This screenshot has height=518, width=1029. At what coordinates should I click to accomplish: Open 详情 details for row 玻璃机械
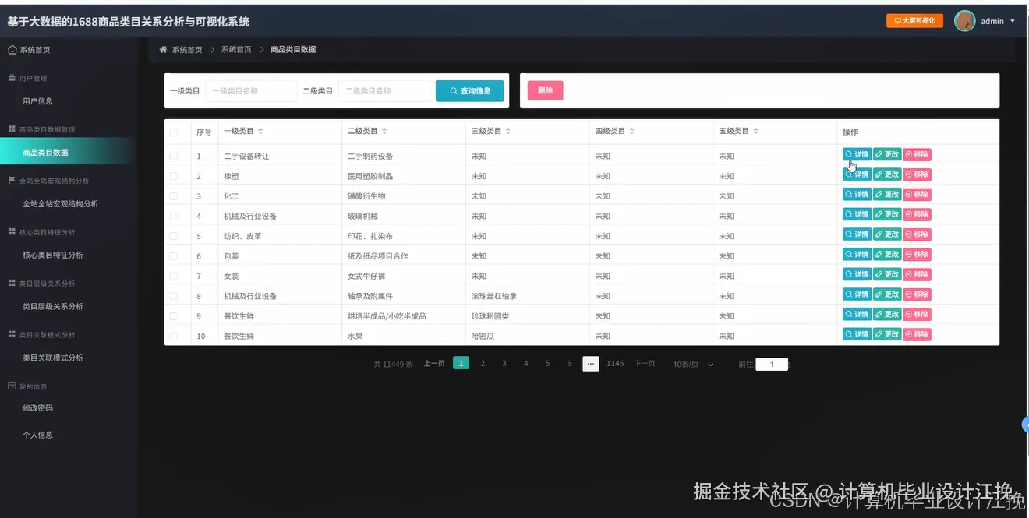click(x=857, y=214)
